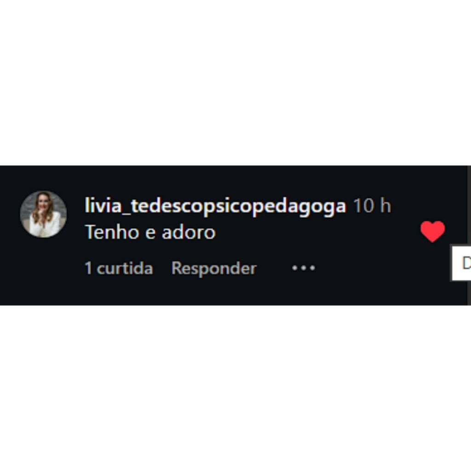
Task: Unlike the comment via red heart icon
Action: point(432,231)
